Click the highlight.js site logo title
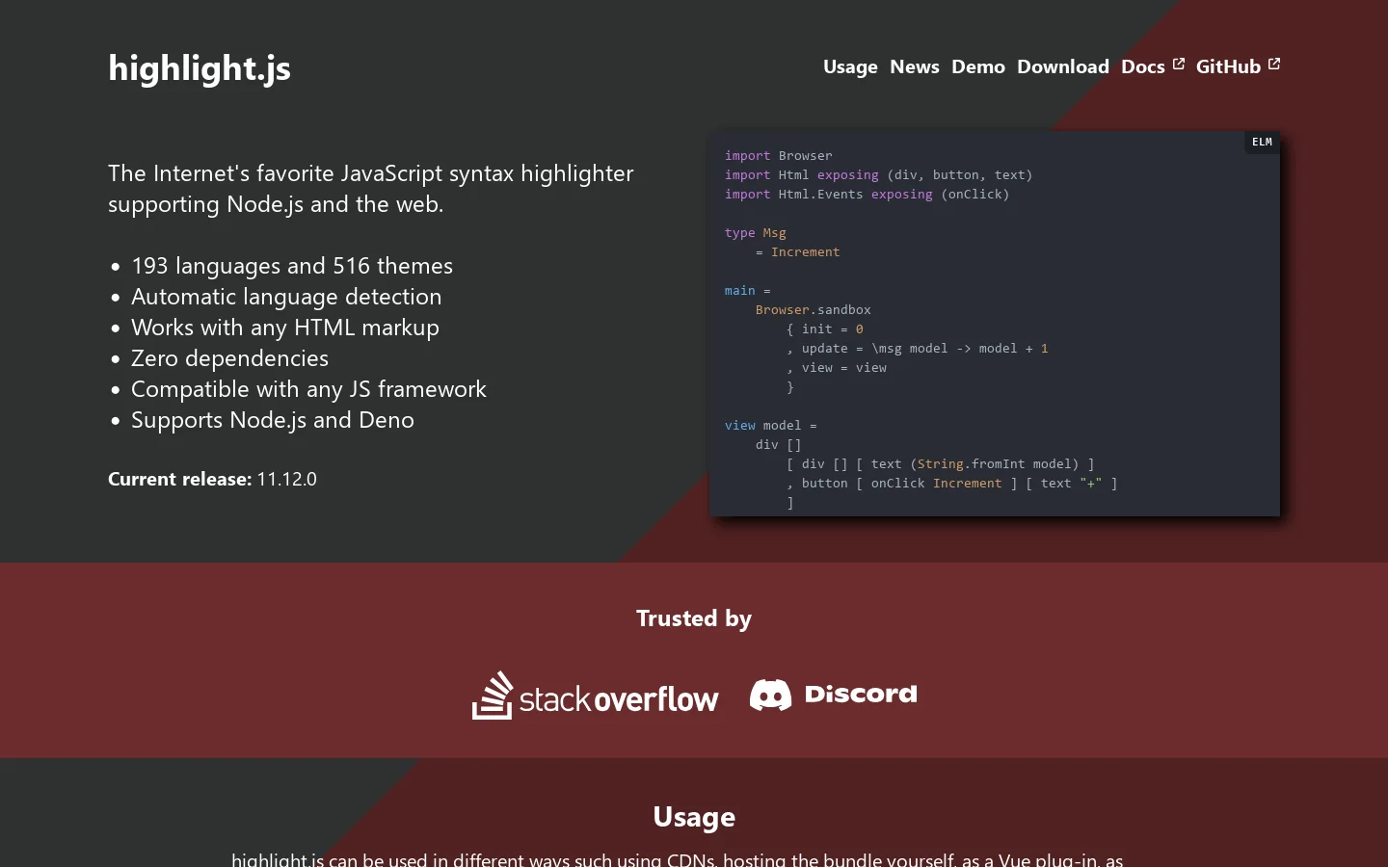This screenshot has height=867, width=1388. pos(200,67)
